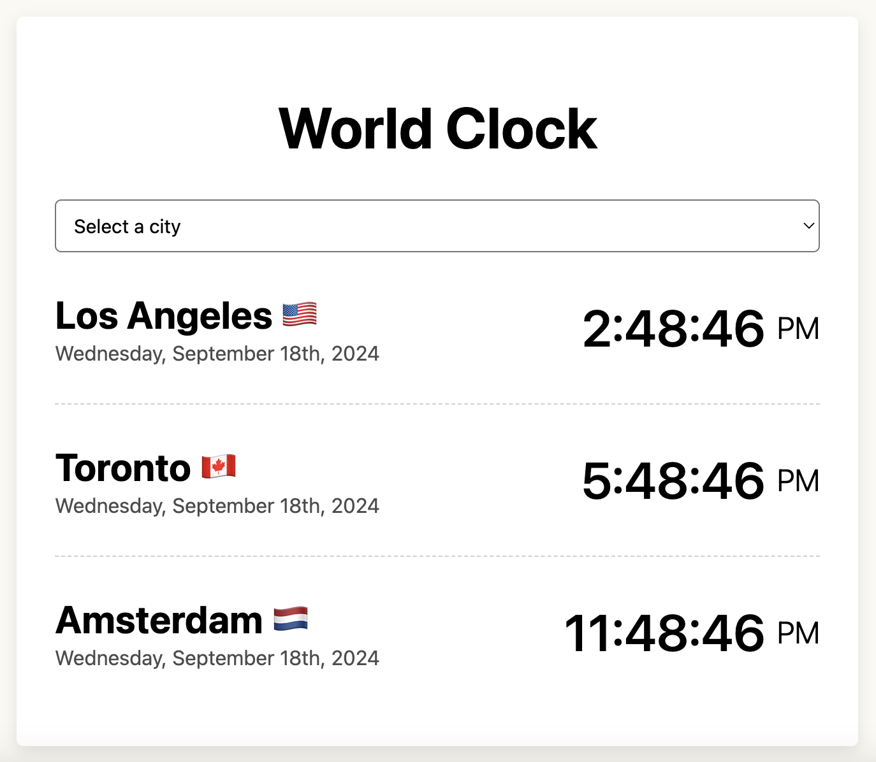Select the Amsterdam clock display
The height and width of the screenshot is (762, 876).
point(662,633)
